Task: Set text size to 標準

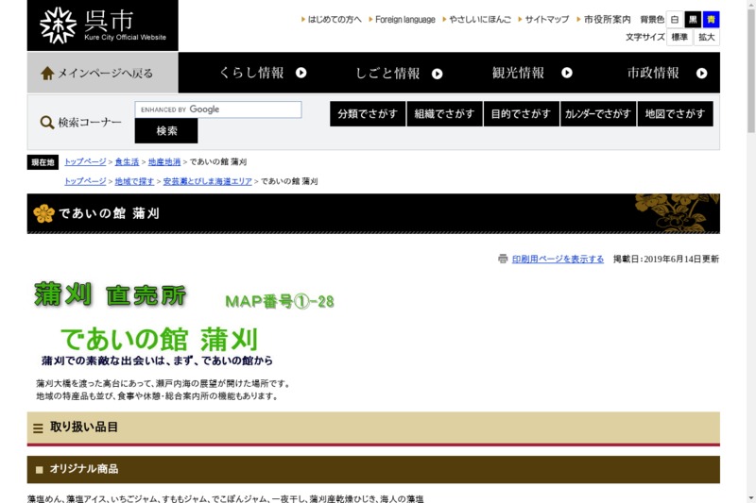Action: pyautogui.click(x=679, y=37)
